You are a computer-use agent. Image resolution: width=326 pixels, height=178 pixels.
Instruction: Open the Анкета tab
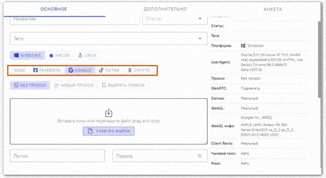click(272, 9)
